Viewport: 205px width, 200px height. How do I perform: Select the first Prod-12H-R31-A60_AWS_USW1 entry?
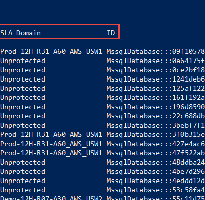pos(51,51)
